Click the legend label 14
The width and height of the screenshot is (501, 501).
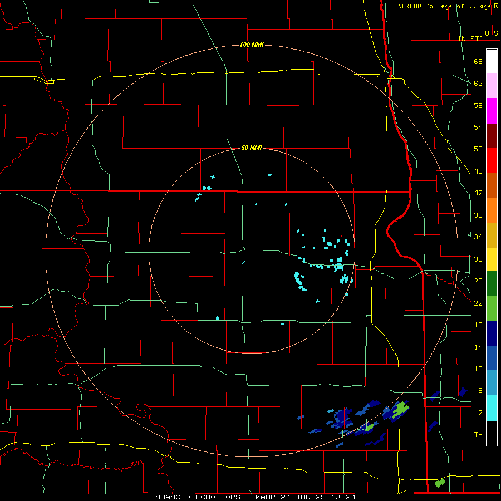click(x=478, y=347)
